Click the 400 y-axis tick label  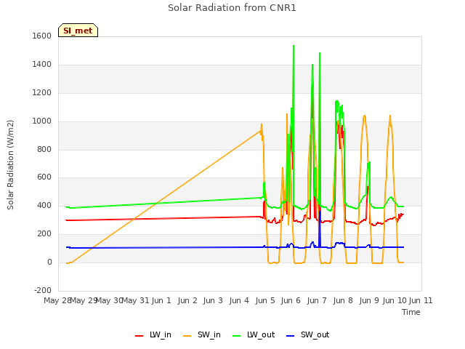(44, 205)
